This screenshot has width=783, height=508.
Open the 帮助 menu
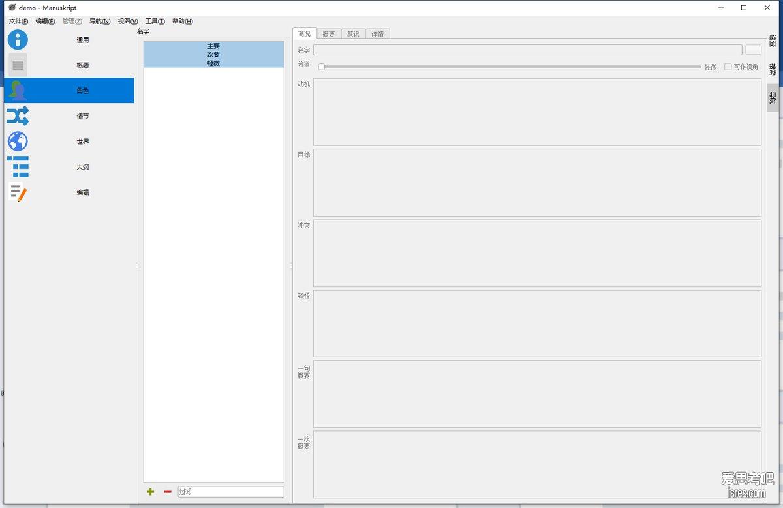tap(183, 22)
